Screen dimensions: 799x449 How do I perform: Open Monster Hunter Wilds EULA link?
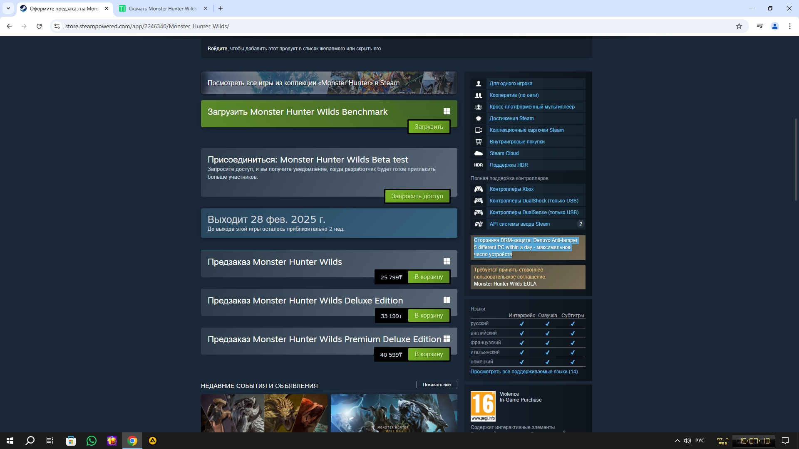[505, 284]
